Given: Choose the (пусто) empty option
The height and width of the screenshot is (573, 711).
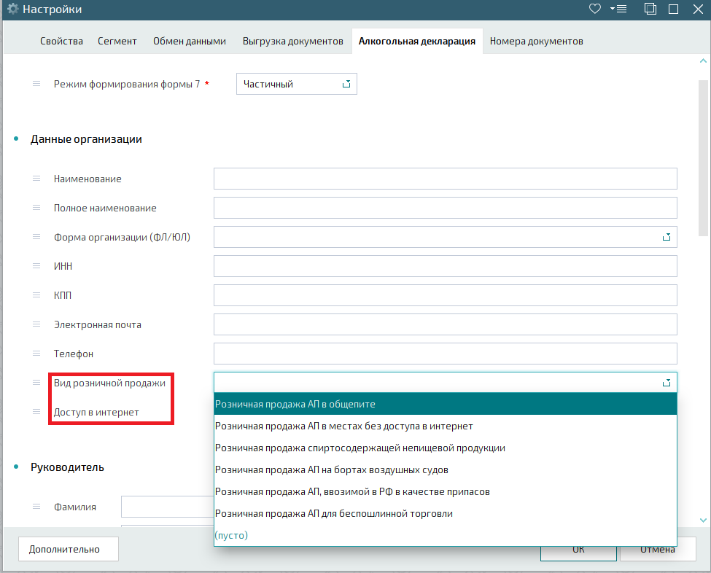Looking at the screenshot, I should click(x=231, y=535).
